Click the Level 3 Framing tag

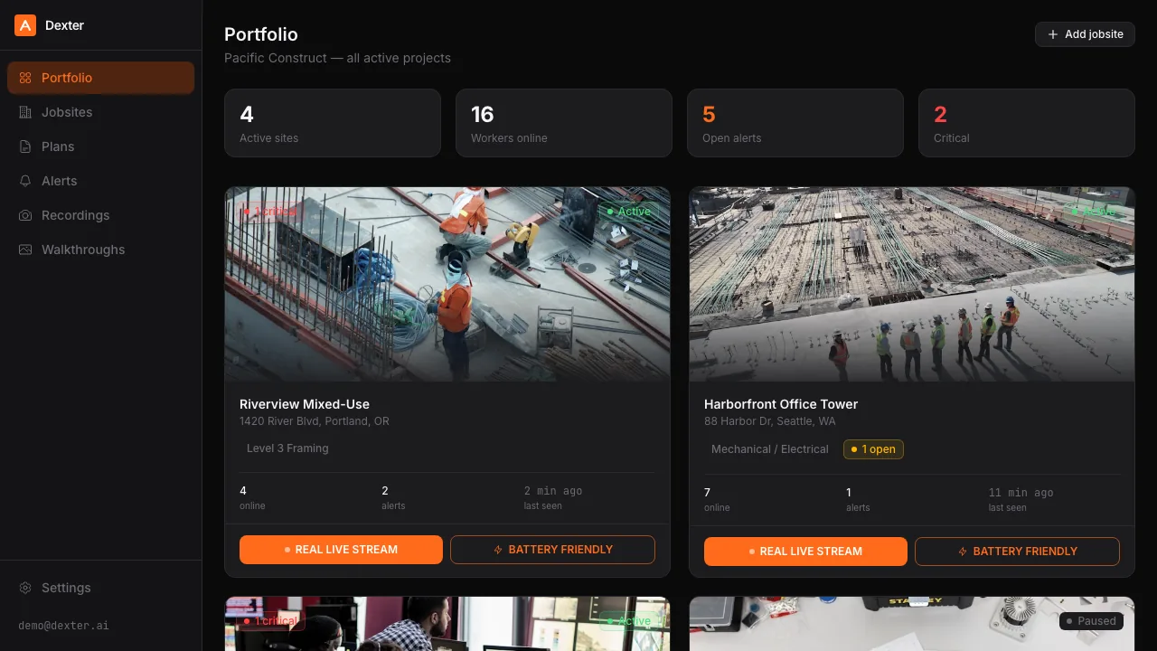click(287, 448)
